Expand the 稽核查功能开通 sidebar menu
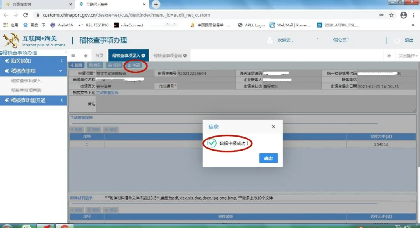 [x=33, y=100]
